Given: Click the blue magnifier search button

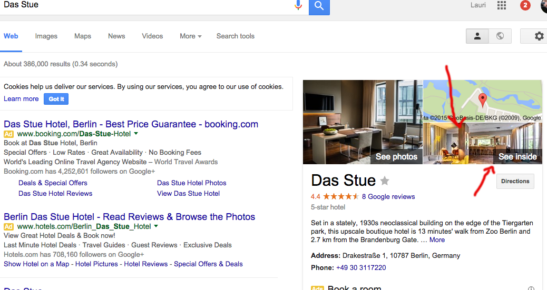Looking at the screenshot, I should [x=319, y=6].
